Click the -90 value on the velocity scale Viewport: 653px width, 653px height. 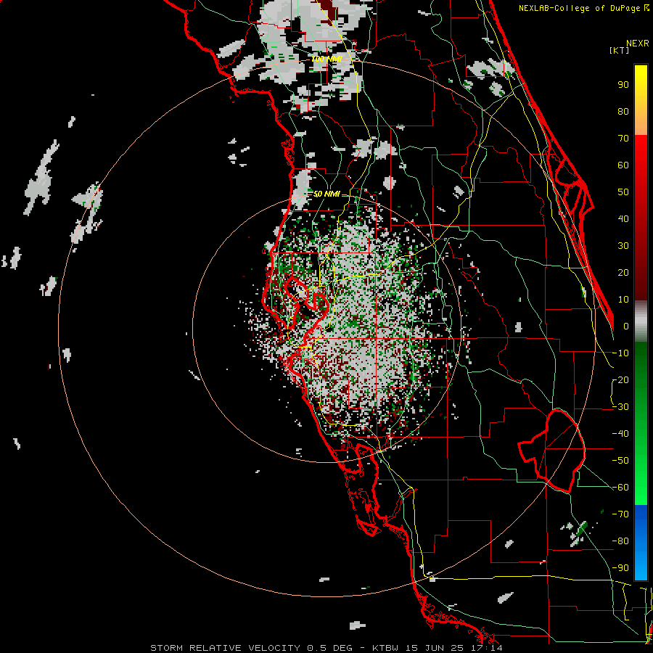[x=620, y=568]
